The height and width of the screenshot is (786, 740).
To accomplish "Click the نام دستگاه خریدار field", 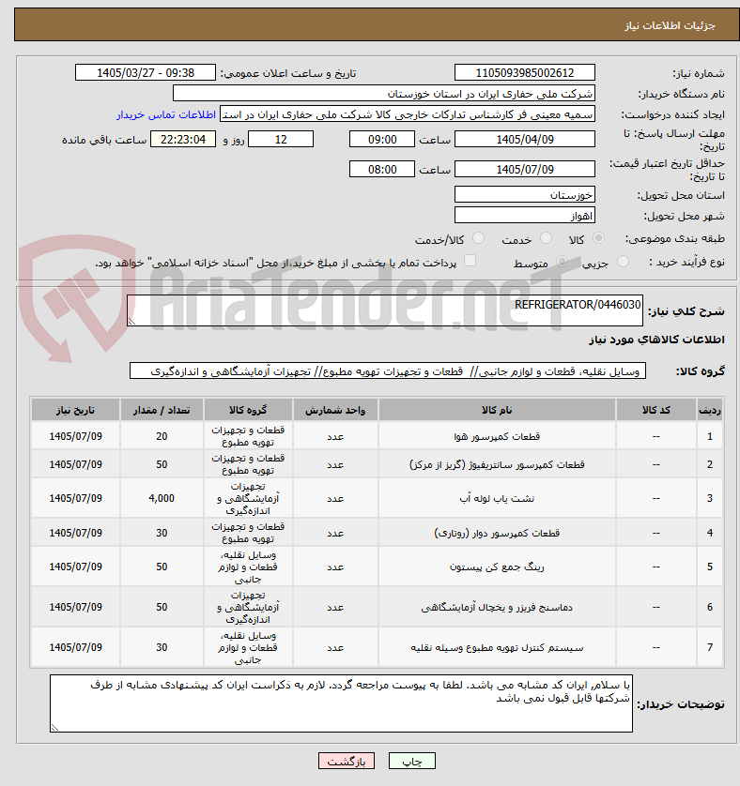I will (x=384, y=94).
